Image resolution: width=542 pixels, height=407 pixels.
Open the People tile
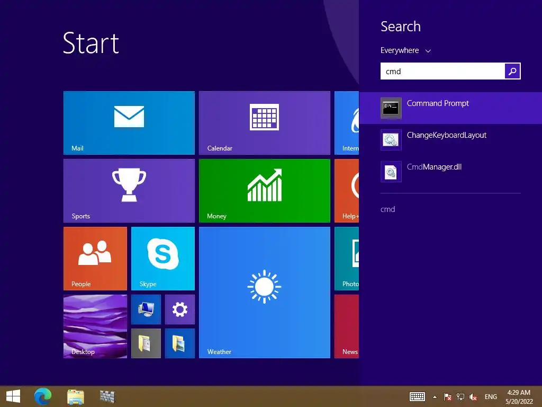click(x=95, y=259)
